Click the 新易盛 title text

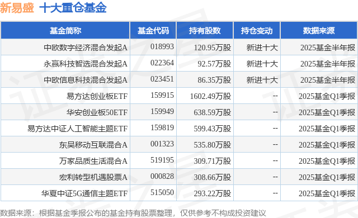17,8
